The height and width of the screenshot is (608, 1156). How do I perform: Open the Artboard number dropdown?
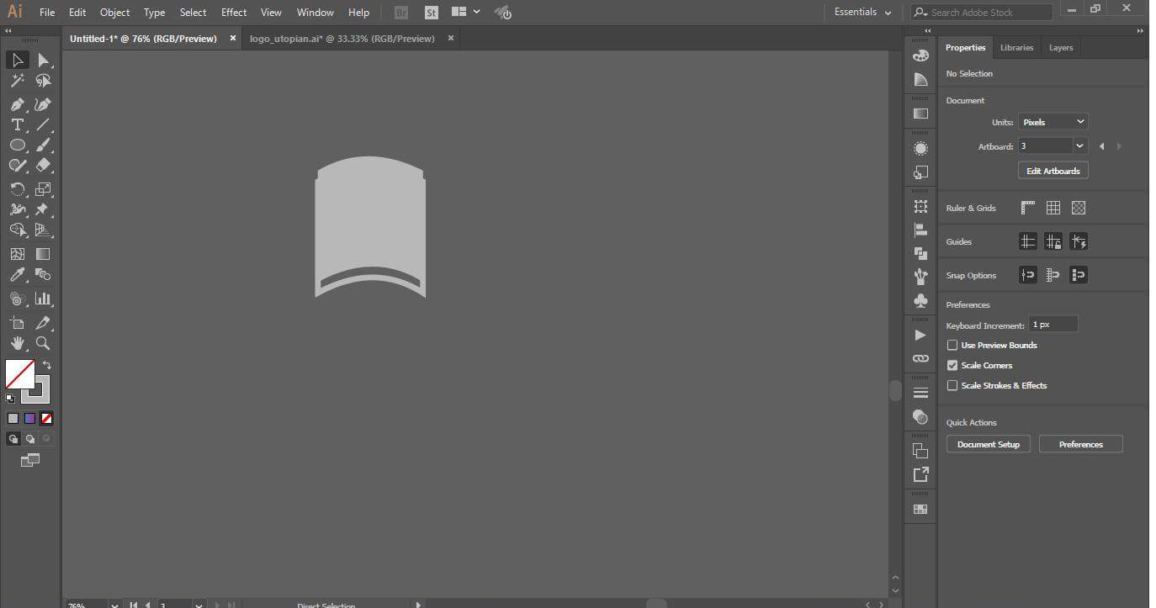point(1080,145)
